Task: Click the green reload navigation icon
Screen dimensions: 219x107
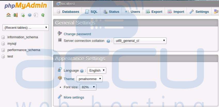Action: click(x=43, y=15)
